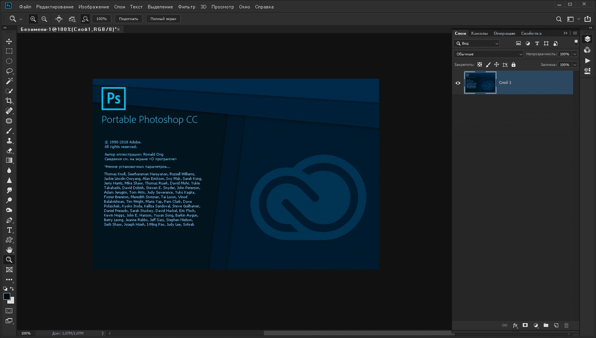This screenshot has height=338, width=596.
Task: Select the Eraser tool
Action: 9,150
